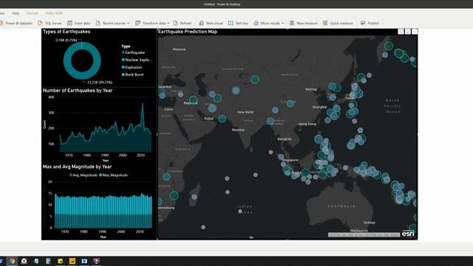Image resolution: width=473 pixels, height=266 pixels.
Task: Add a New visual
Action: tap(211, 23)
